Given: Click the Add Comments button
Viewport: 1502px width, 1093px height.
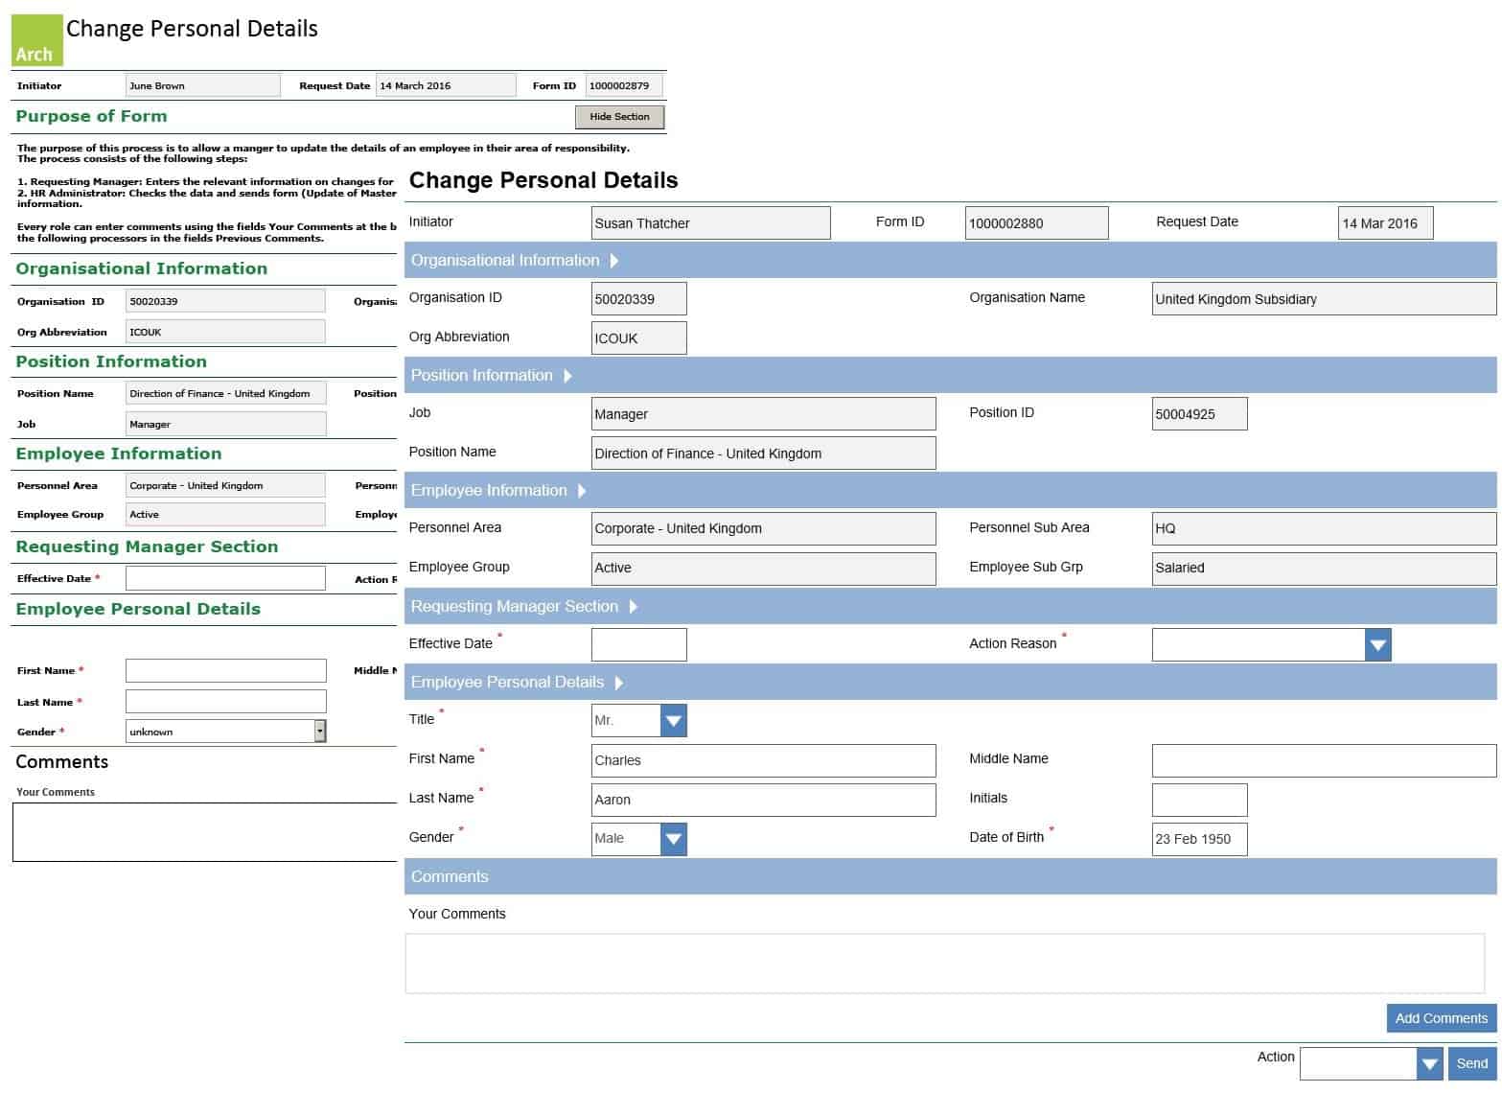Looking at the screenshot, I should 1441,1018.
